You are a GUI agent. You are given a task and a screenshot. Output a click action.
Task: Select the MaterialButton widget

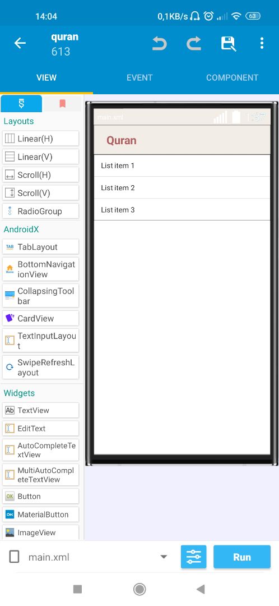coord(40,515)
